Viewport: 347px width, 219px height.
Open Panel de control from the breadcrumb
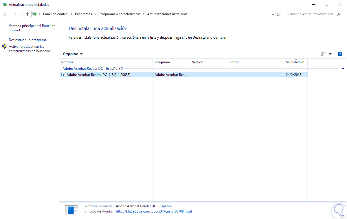[x=55, y=14]
